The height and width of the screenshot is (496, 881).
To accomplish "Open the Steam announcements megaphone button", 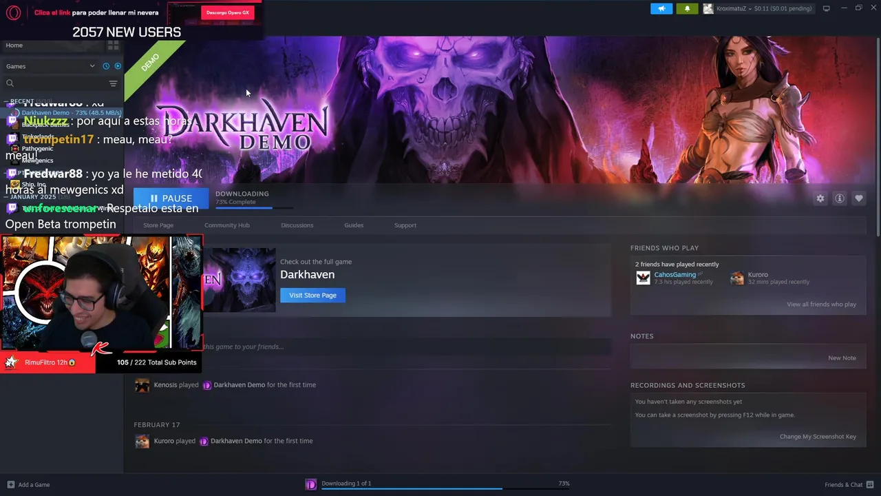I will (x=661, y=9).
